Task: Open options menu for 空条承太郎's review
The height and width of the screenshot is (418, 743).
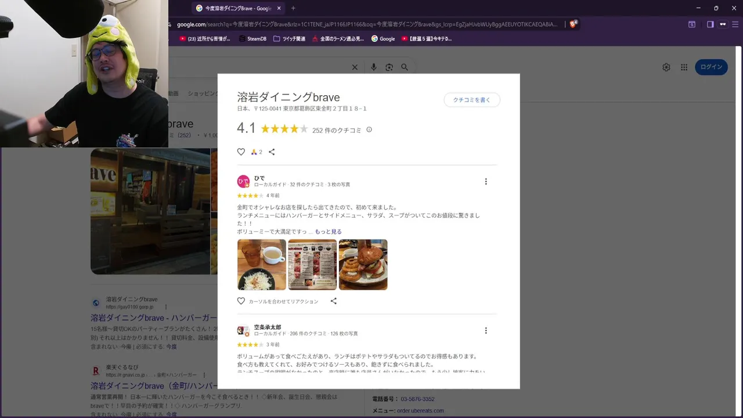Action: pyautogui.click(x=486, y=331)
